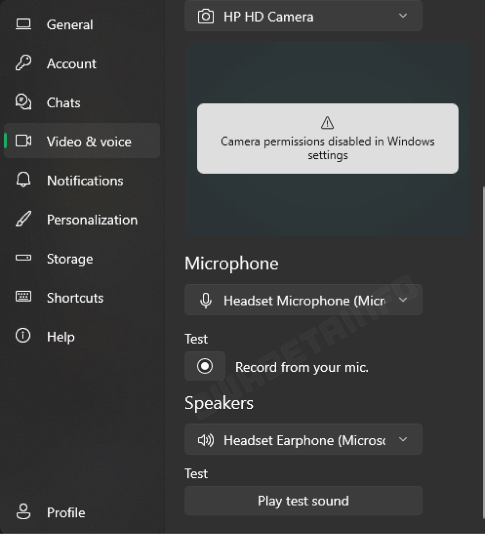Click the Profile person icon
The image size is (485, 534).
(x=23, y=512)
